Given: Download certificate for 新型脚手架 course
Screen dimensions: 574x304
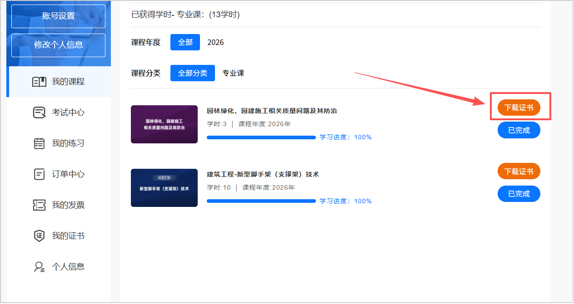Looking at the screenshot, I should tap(519, 171).
